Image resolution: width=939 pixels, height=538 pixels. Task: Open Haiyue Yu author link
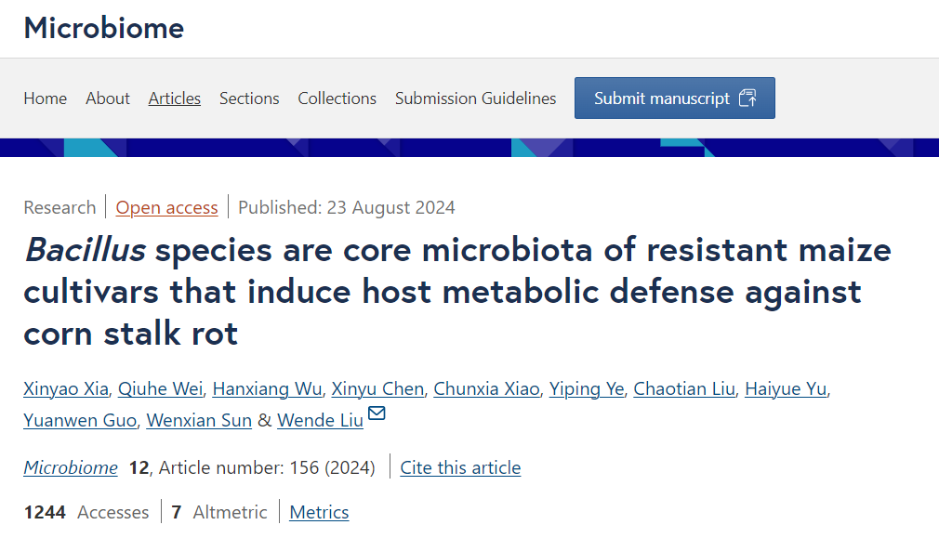[x=786, y=389]
